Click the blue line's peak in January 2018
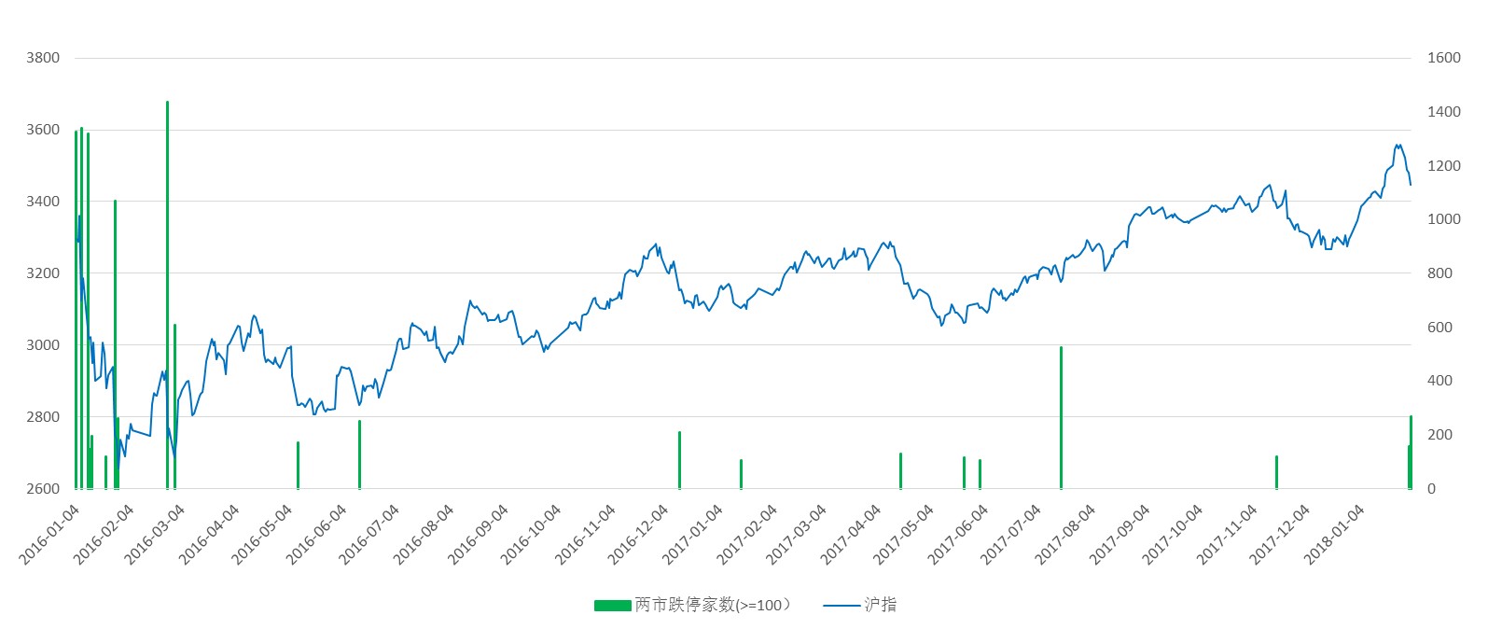The image size is (1502, 629). pos(1398,146)
